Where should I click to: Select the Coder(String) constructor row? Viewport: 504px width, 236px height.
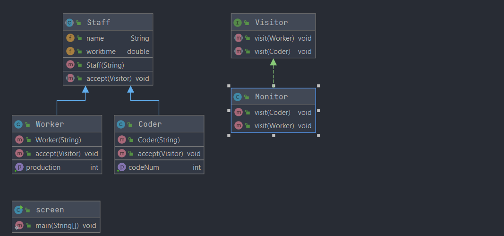click(x=159, y=140)
